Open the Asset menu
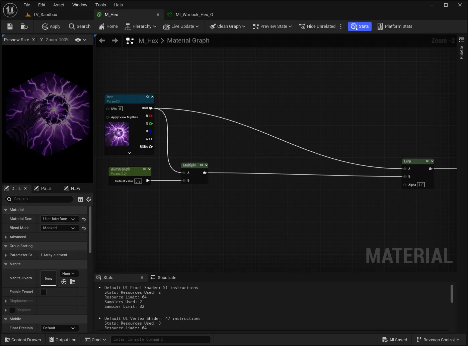The image size is (468, 346). point(59,5)
